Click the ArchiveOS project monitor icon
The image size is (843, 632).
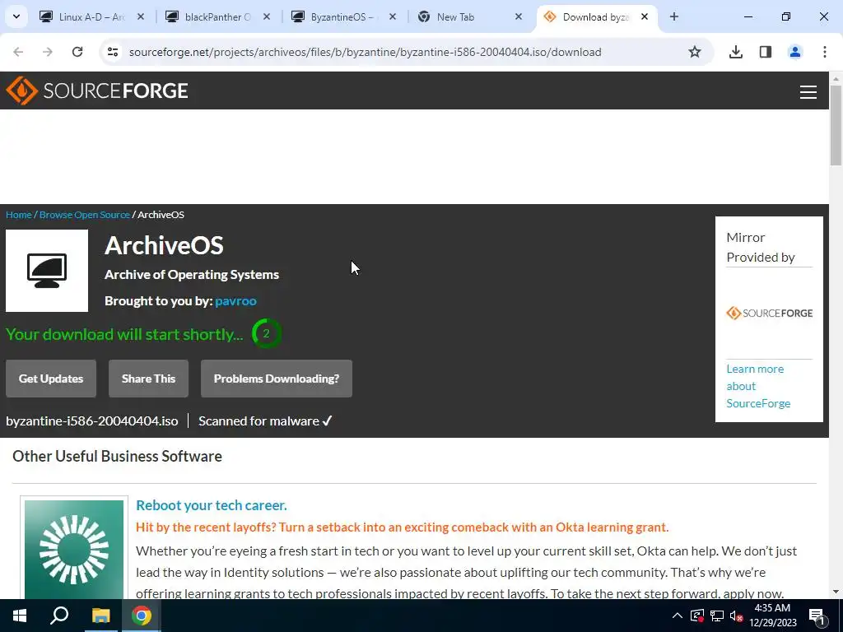click(x=47, y=271)
